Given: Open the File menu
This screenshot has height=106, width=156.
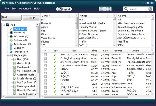Looking at the screenshot, I should 7,9.
